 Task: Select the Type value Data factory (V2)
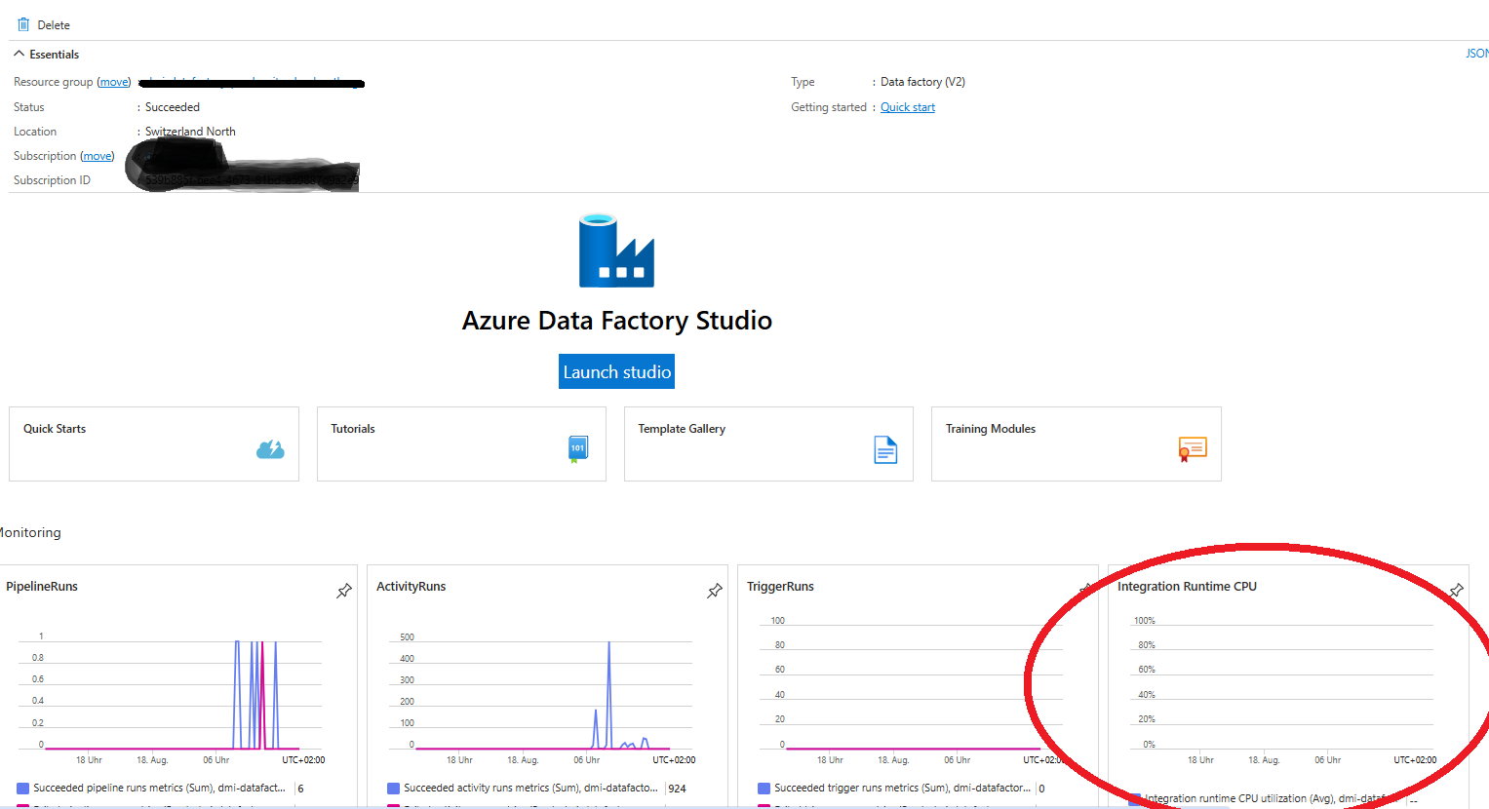(922, 82)
